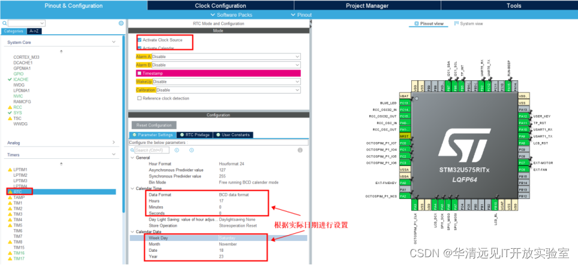The height and width of the screenshot is (265, 578).
Task: Select the PC0 pin labeled OCTOSPIM_P1_IO7
Action: click(x=404, y=143)
